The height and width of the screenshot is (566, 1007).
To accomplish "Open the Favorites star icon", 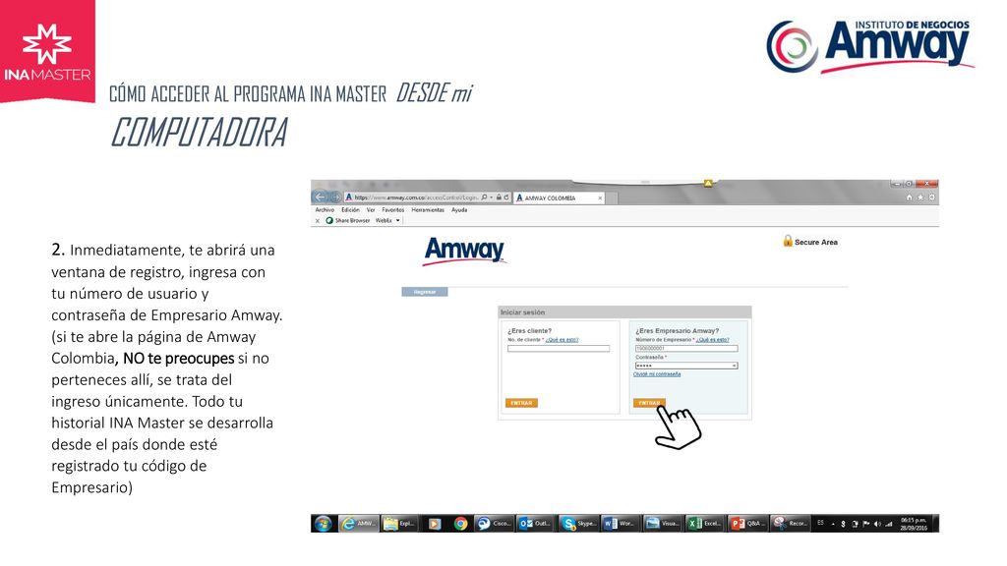I will coord(920,197).
